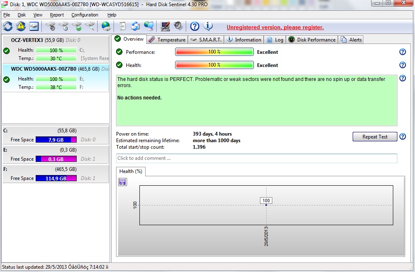This screenshot has height=272, width=415.
Task: Click the help icon beside Performance row
Action: tap(403, 52)
